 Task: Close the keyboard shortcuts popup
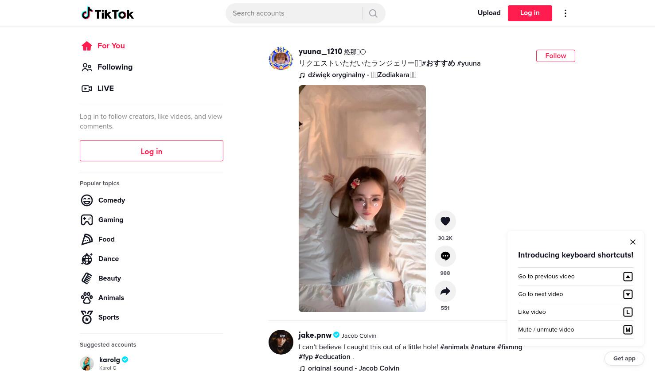(632, 242)
